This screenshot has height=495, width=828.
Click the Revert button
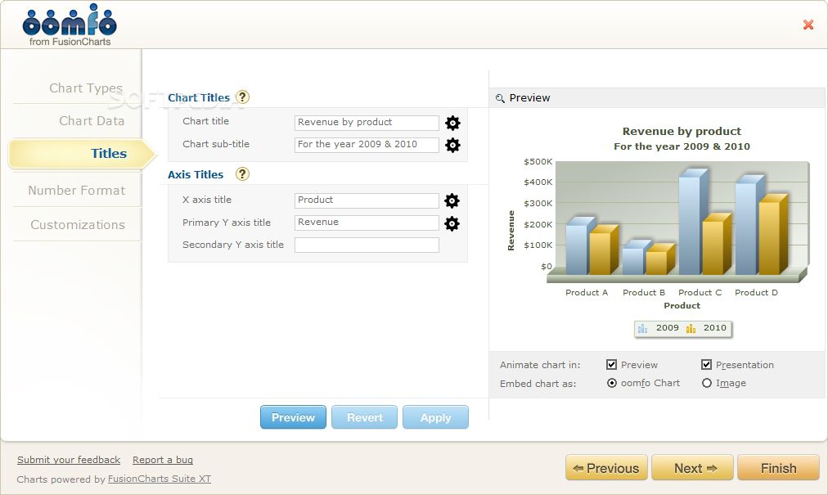tap(364, 417)
